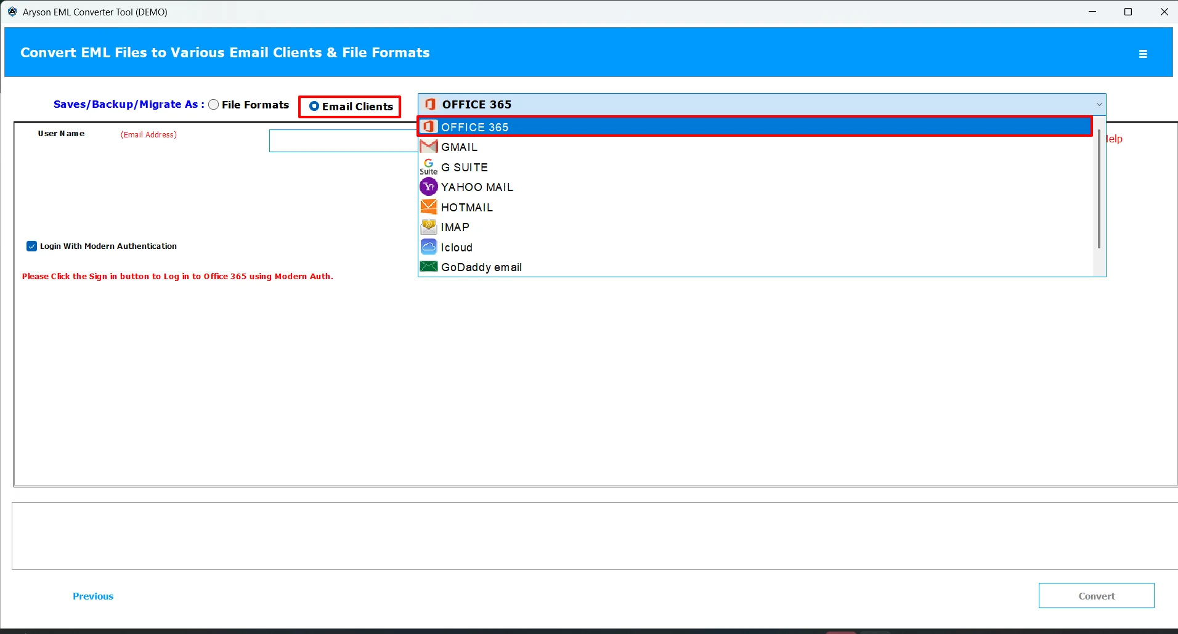Click the IMAP mail icon
Screen dimensions: 1178x634
pos(429,227)
